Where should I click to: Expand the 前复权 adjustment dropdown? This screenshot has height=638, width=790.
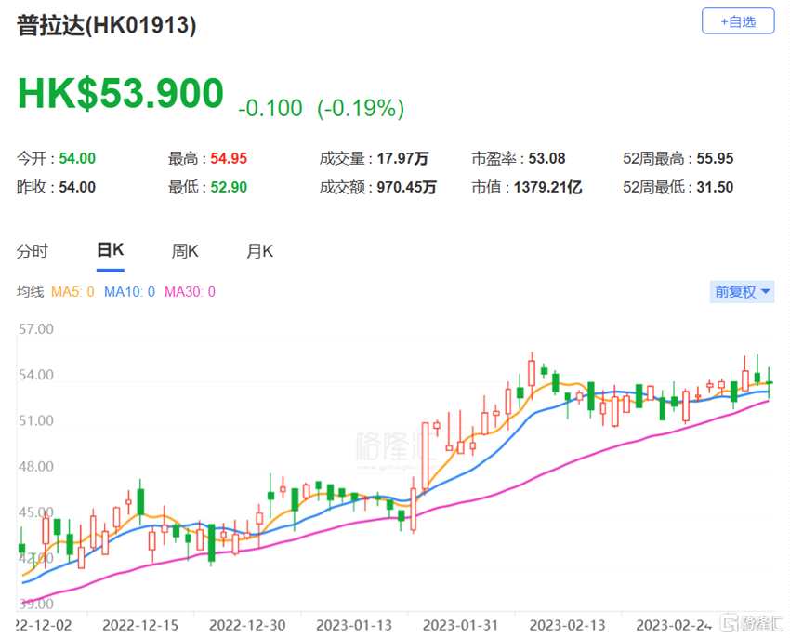[x=742, y=291]
